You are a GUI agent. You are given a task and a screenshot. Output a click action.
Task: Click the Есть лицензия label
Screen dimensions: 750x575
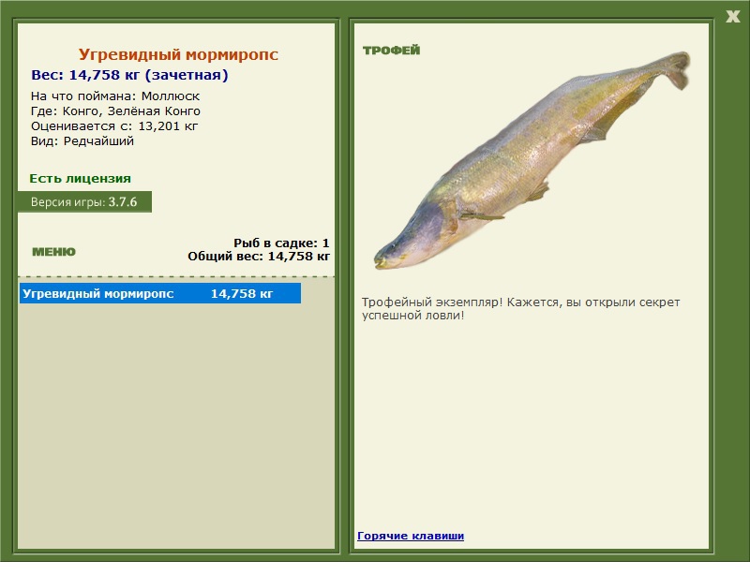(81, 178)
